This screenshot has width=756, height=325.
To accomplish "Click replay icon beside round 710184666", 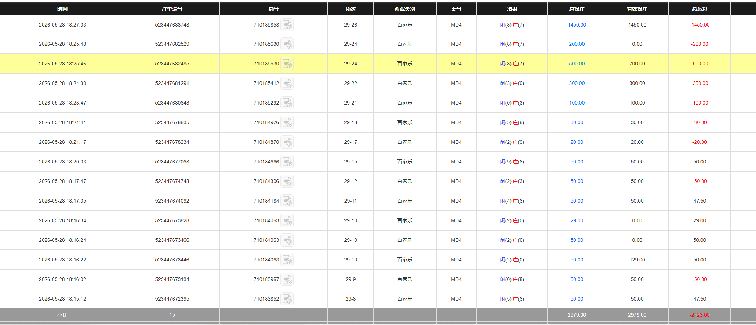I will coord(287,162).
